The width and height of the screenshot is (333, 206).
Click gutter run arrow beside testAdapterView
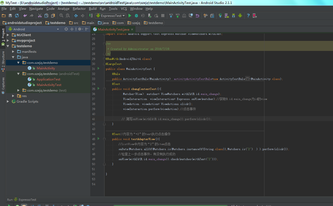(98, 139)
